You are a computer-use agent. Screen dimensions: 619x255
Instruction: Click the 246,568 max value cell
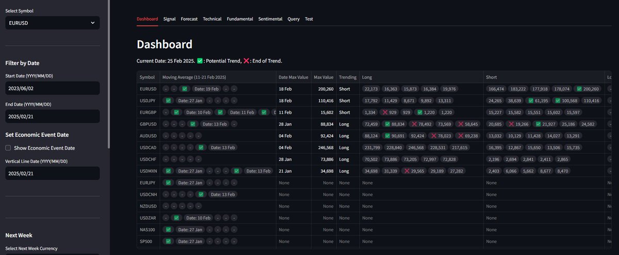(x=324, y=148)
